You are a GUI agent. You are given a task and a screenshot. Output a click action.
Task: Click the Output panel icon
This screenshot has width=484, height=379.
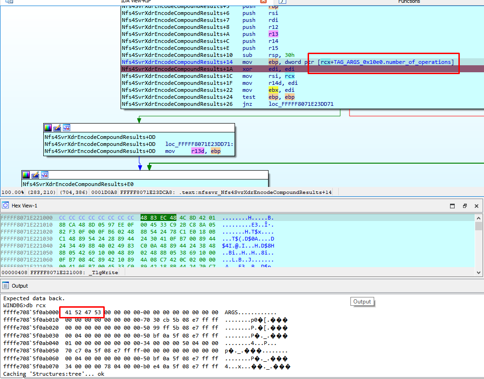coord(5,285)
